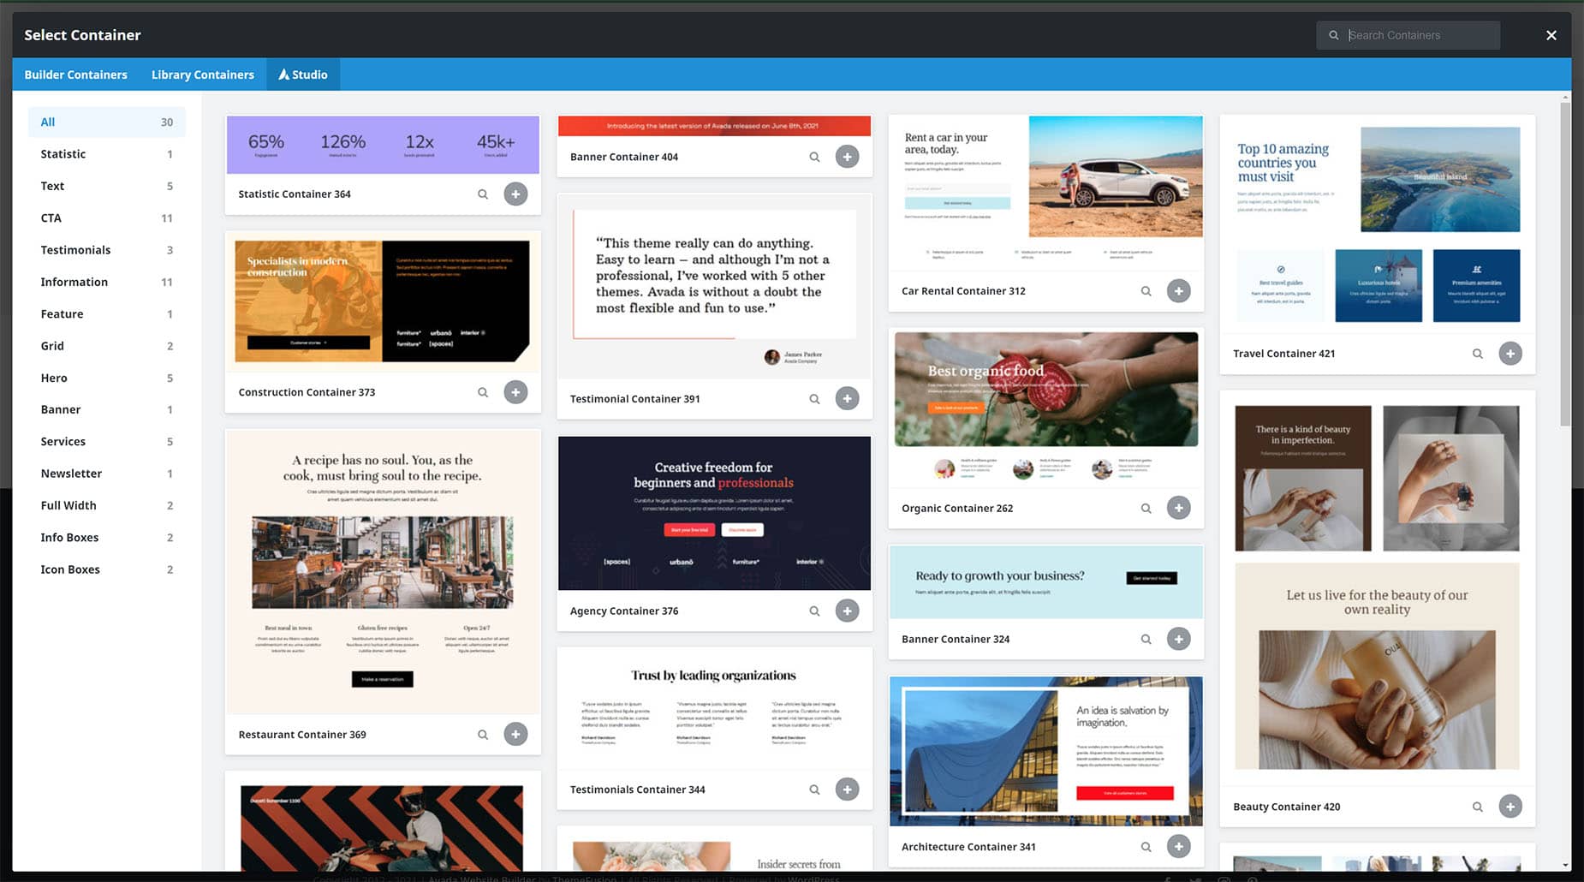1584x882 pixels.
Task: Filter containers by Banner category
Action: (107, 409)
